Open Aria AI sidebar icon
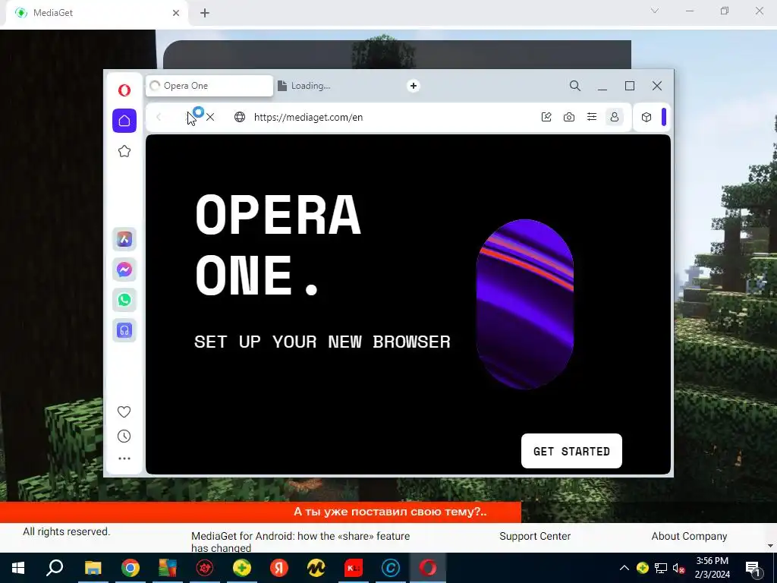The image size is (777, 583). (x=124, y=239)
